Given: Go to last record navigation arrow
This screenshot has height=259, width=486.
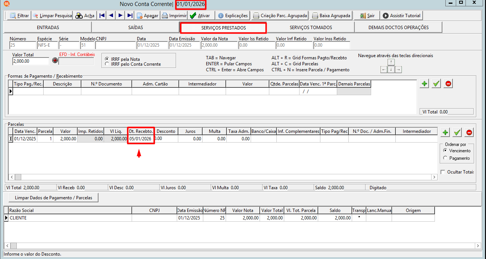Looking at the screenshot, I should click(x=129, y=16).
